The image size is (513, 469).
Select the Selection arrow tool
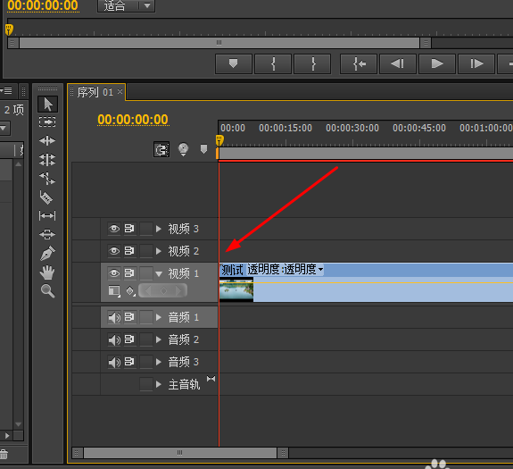48,105
